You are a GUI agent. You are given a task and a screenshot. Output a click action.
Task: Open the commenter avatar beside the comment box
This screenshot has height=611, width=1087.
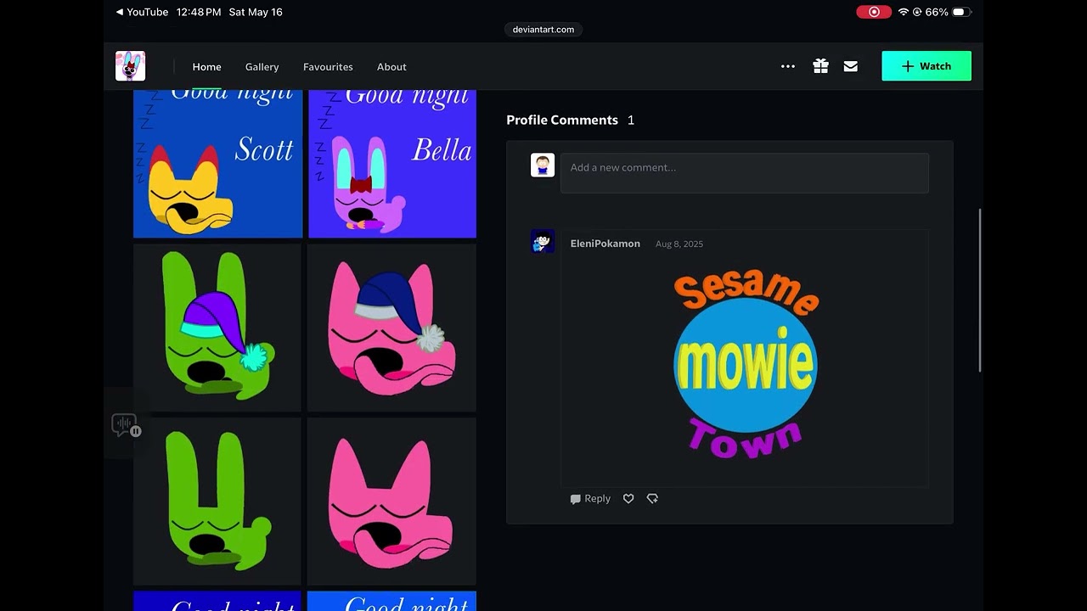click(x=543, y=165)
